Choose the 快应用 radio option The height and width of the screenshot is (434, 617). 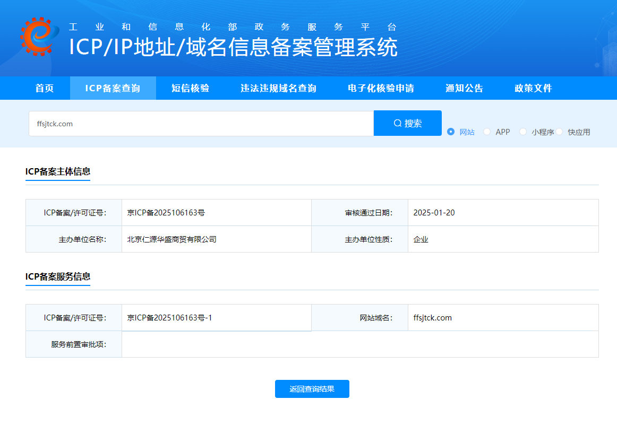tap(559, 132)
